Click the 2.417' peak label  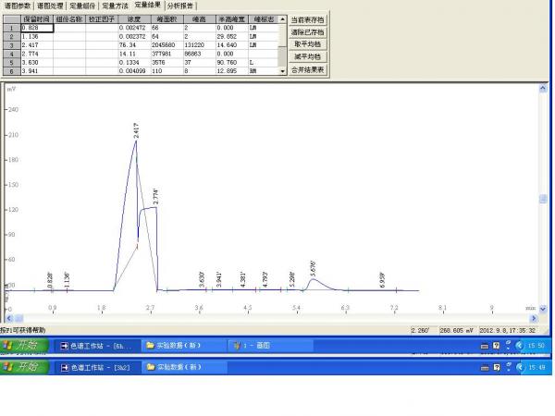136,130
